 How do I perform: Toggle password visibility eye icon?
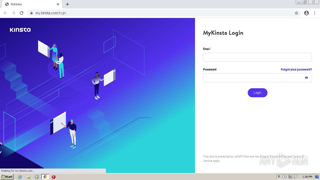(306, 78)
